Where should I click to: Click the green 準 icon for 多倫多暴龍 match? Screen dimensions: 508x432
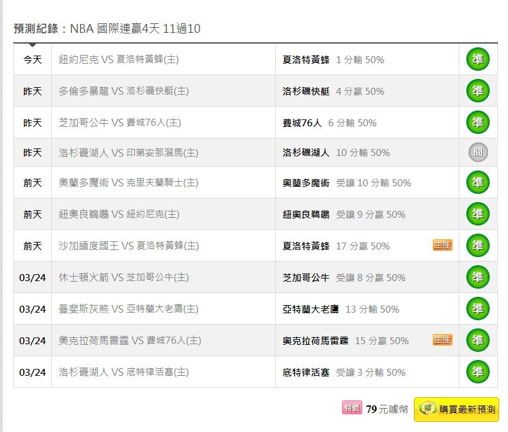478,91
